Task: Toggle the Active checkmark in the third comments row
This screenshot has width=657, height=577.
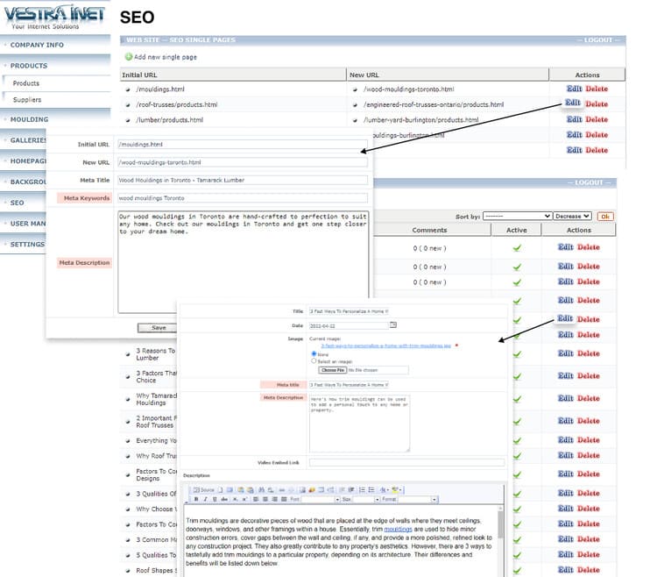Action: pos(517,282)
